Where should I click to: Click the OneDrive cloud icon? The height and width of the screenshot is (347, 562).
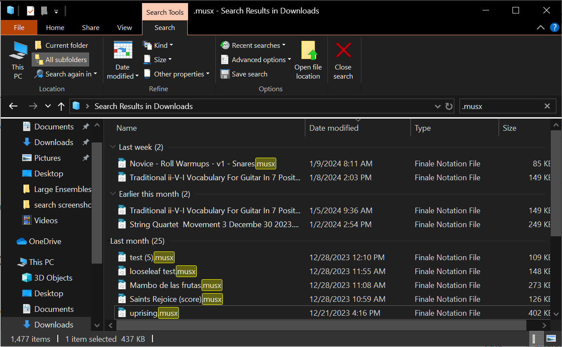[x=22, y=241]
